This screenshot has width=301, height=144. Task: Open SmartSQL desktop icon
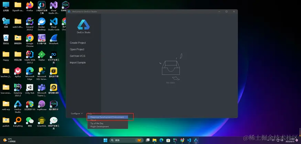[x=42, y=122]
